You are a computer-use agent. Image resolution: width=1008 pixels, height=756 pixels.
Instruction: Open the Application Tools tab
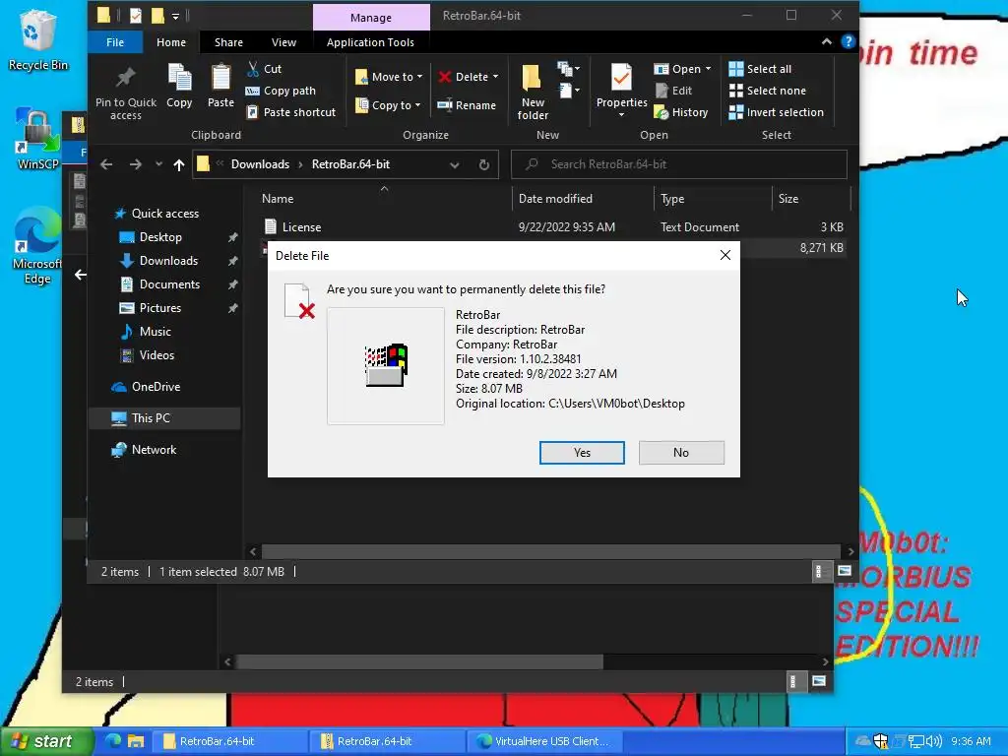click(370, 42)
